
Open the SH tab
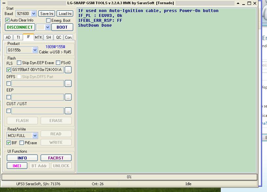(x=48, y=37)
